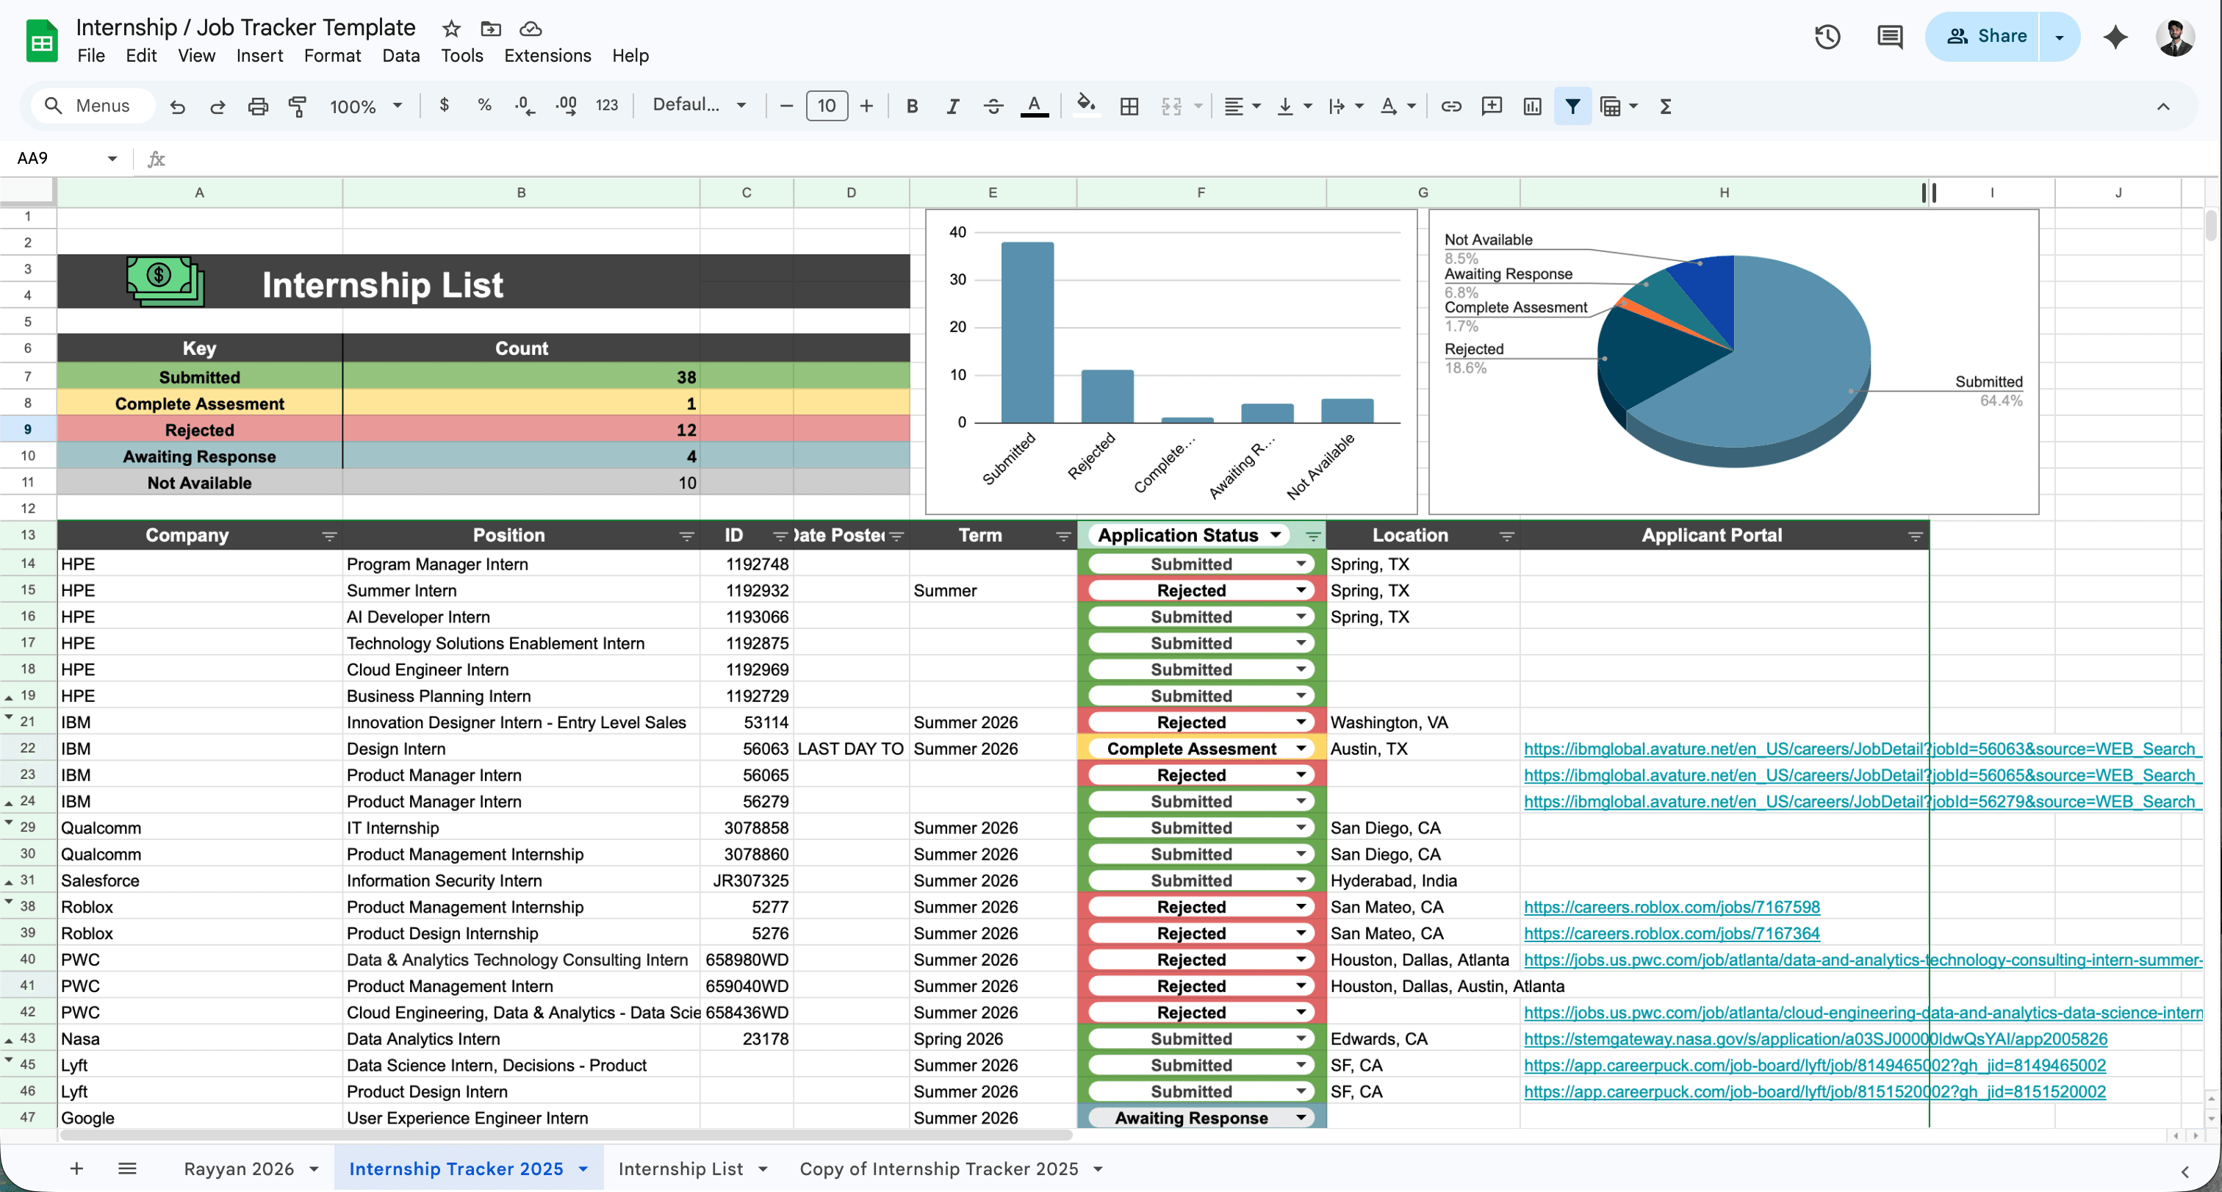Open the Application Status dropdown on row 14

[x=1301, y=563]
